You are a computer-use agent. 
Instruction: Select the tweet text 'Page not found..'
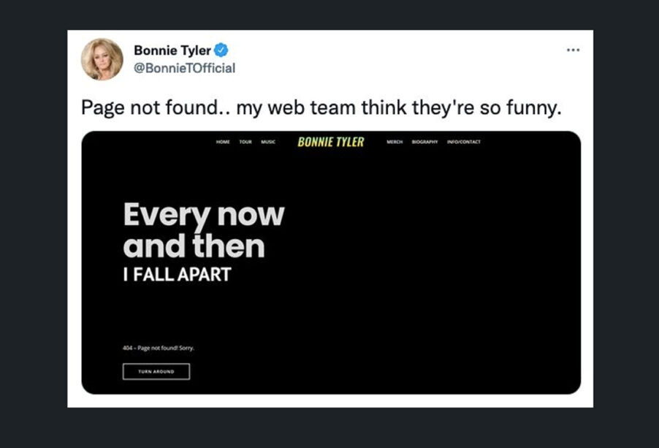[156, 107]
